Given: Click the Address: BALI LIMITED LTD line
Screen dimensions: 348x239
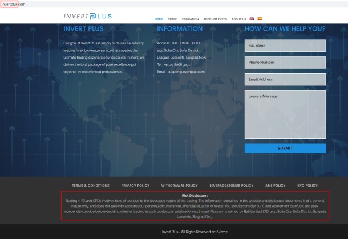Looking at the screenshot, I should (x=179, y=43).
